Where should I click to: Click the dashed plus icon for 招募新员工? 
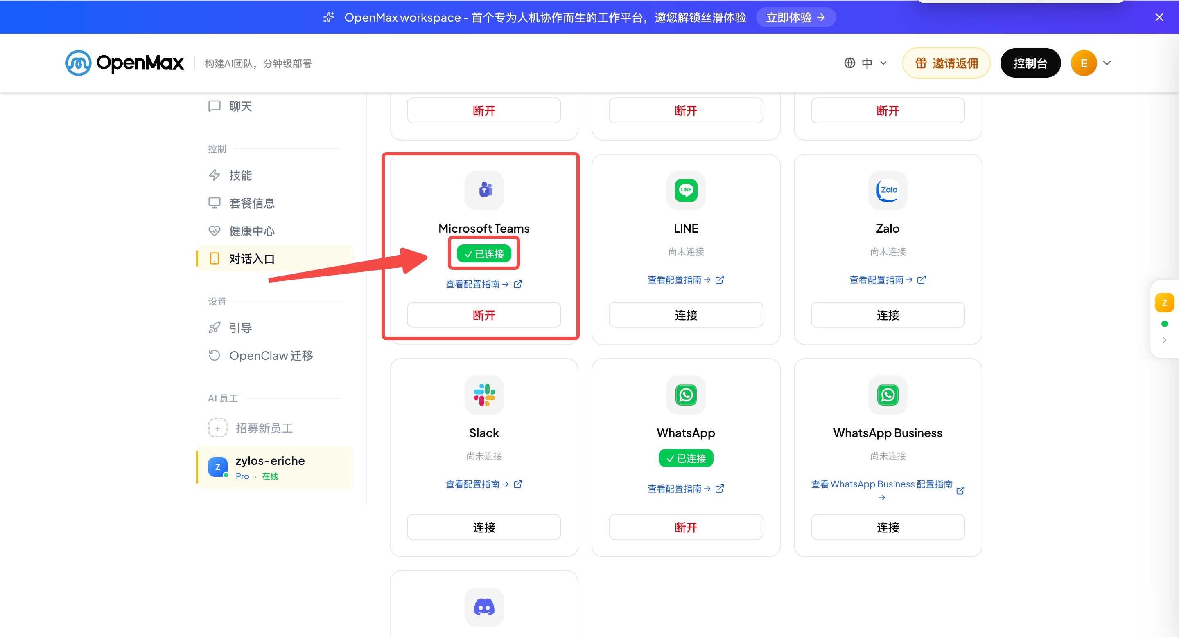(x=217, y=428)
